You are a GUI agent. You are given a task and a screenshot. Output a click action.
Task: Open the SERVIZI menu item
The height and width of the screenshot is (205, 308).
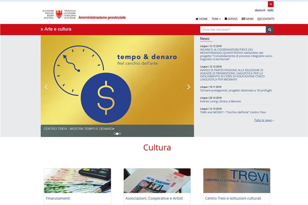[x=231, y=19]
